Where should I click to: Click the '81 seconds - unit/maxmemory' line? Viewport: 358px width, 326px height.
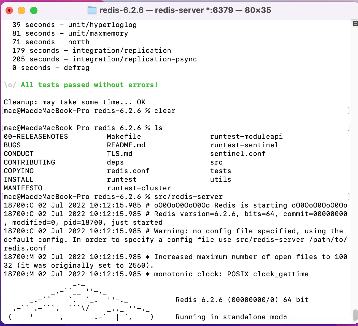pyautogui.click(x=70, y=33)
